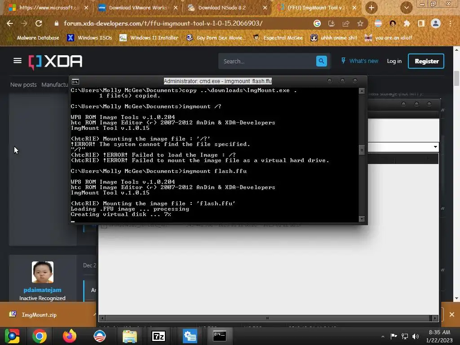Open volume speaker tray icon

416,336
